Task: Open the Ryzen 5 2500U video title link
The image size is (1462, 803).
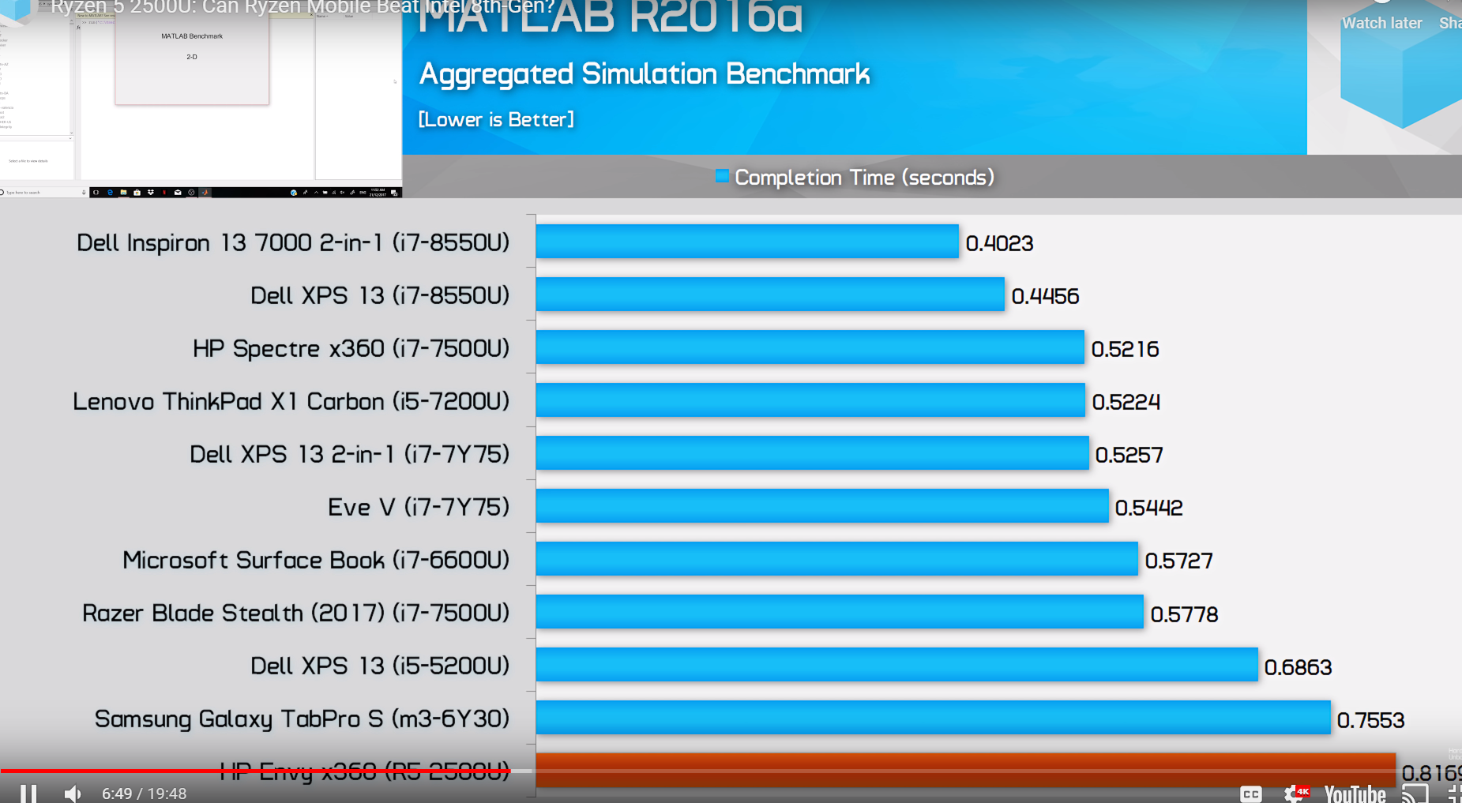Action: 303,7
